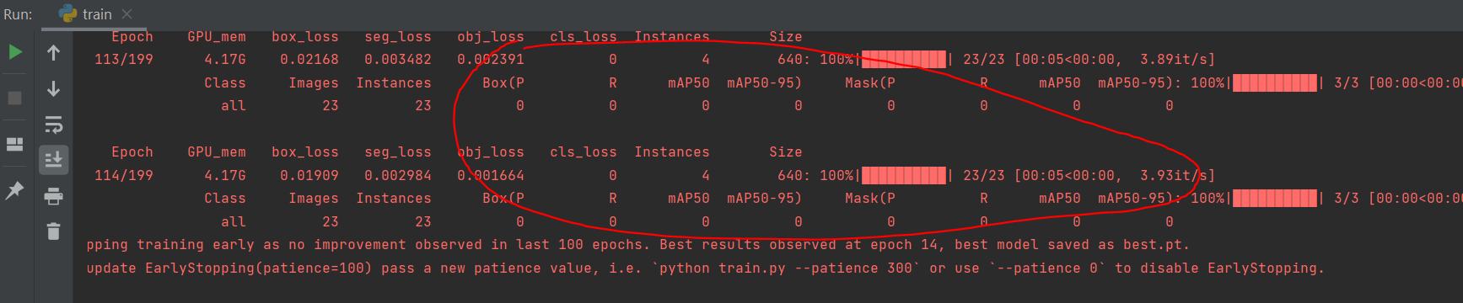Stop the running train process

coord(15,98)
